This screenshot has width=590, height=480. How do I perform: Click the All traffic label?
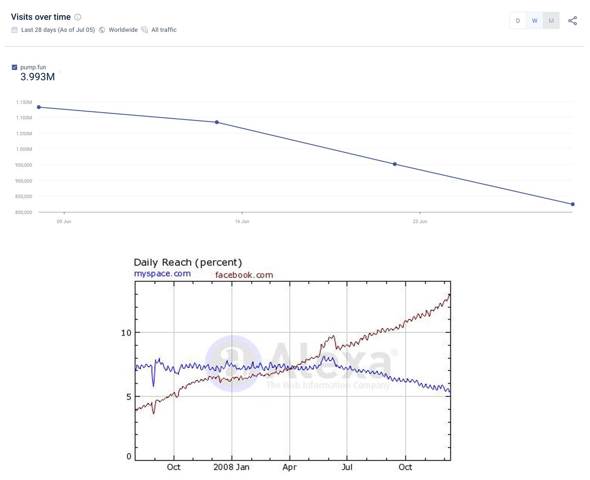click(x=164, y=30)
